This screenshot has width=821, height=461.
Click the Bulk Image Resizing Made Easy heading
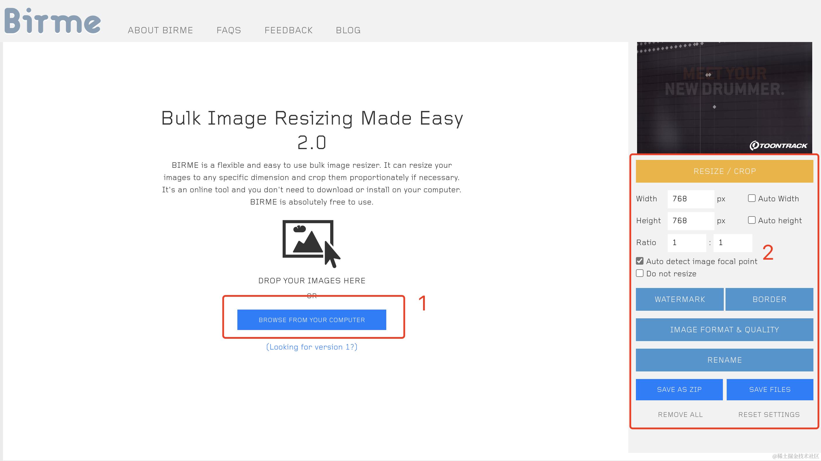point(312,130)
